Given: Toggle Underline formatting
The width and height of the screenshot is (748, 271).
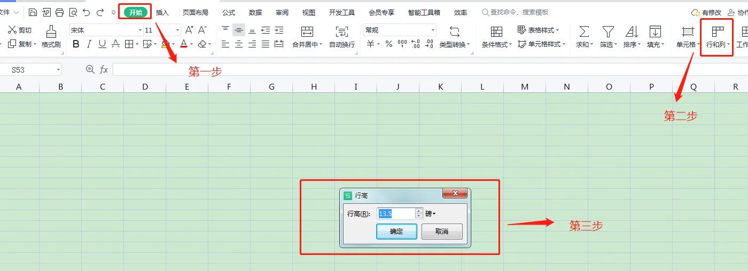Looking at the screenshot, I should [x=102, y=44].
